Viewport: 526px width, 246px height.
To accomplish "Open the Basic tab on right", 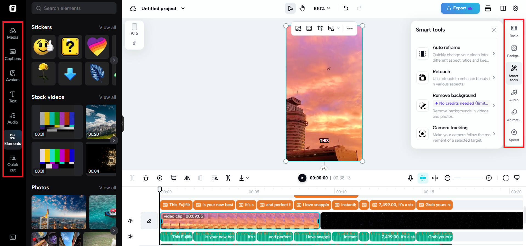I will pos(514,32).
